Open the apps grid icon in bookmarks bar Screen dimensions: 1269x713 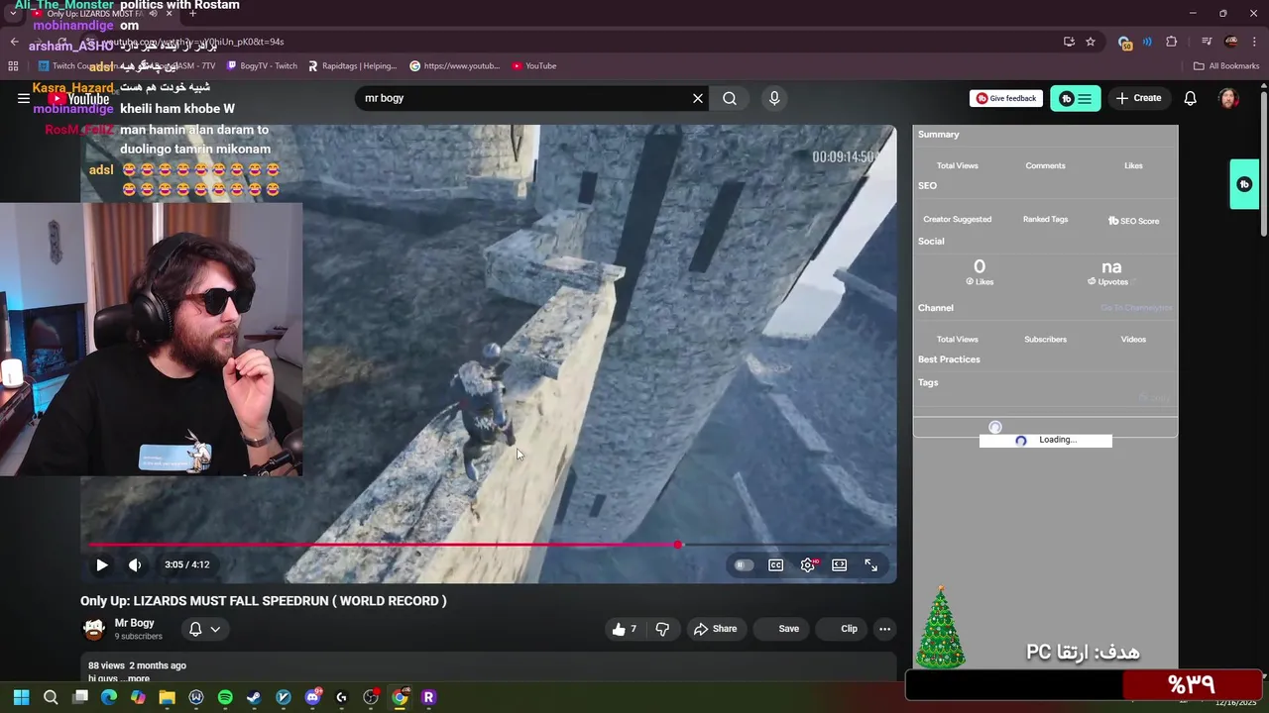pyautogui.click(x=13, y=66)
